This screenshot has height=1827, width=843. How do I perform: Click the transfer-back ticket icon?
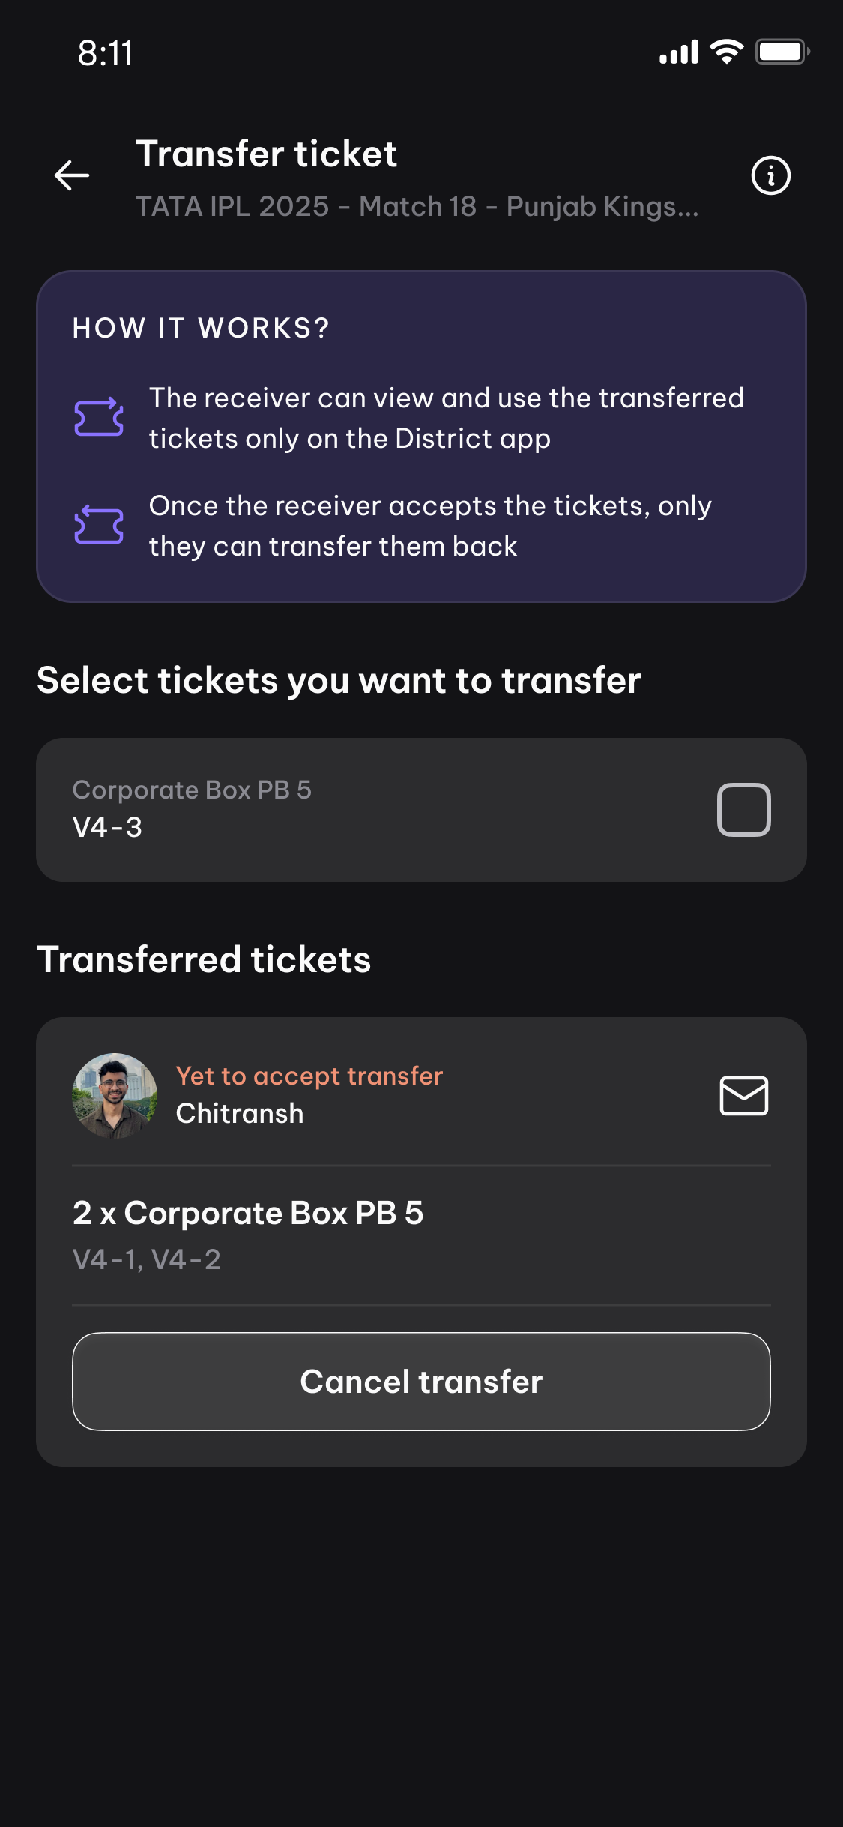point(99,525)
